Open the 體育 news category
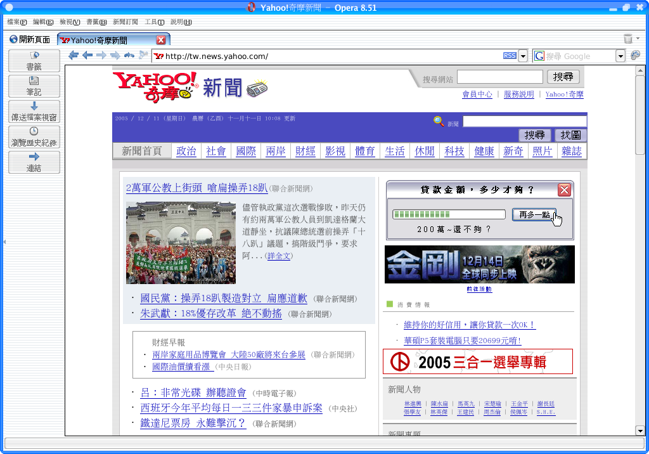 click(x=365, y=151)
